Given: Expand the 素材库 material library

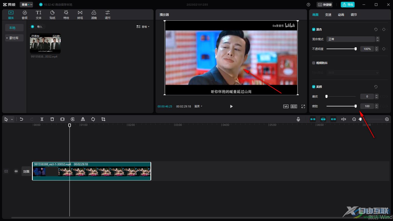Looking at the screenshot, I should 14,38.
